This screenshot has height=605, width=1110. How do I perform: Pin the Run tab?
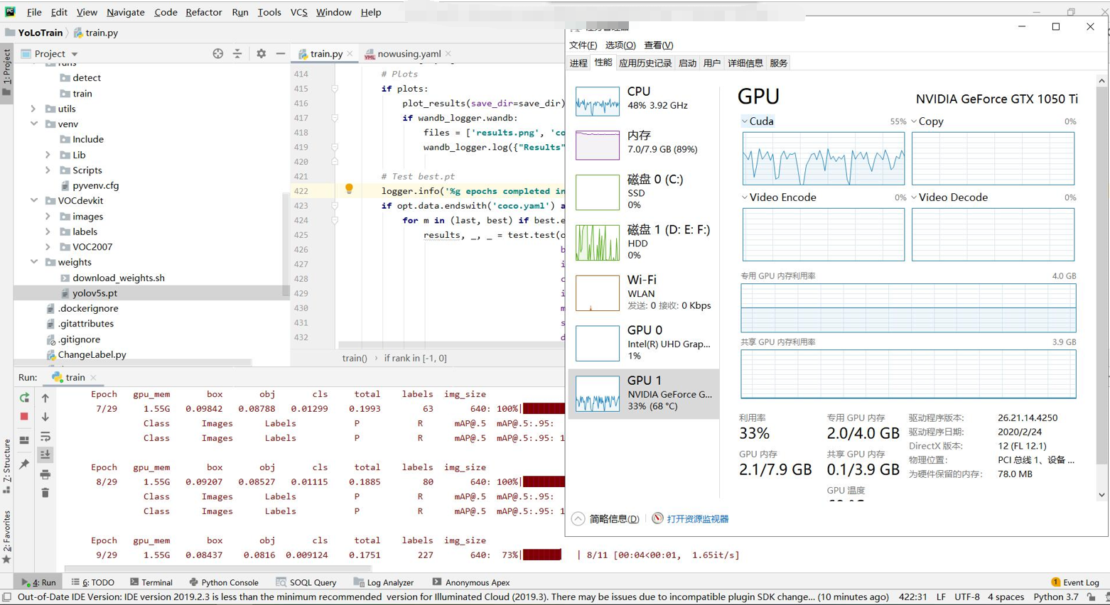point(24,464)
